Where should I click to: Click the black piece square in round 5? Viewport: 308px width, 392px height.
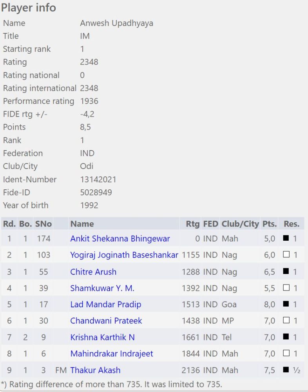click(286, 304)
